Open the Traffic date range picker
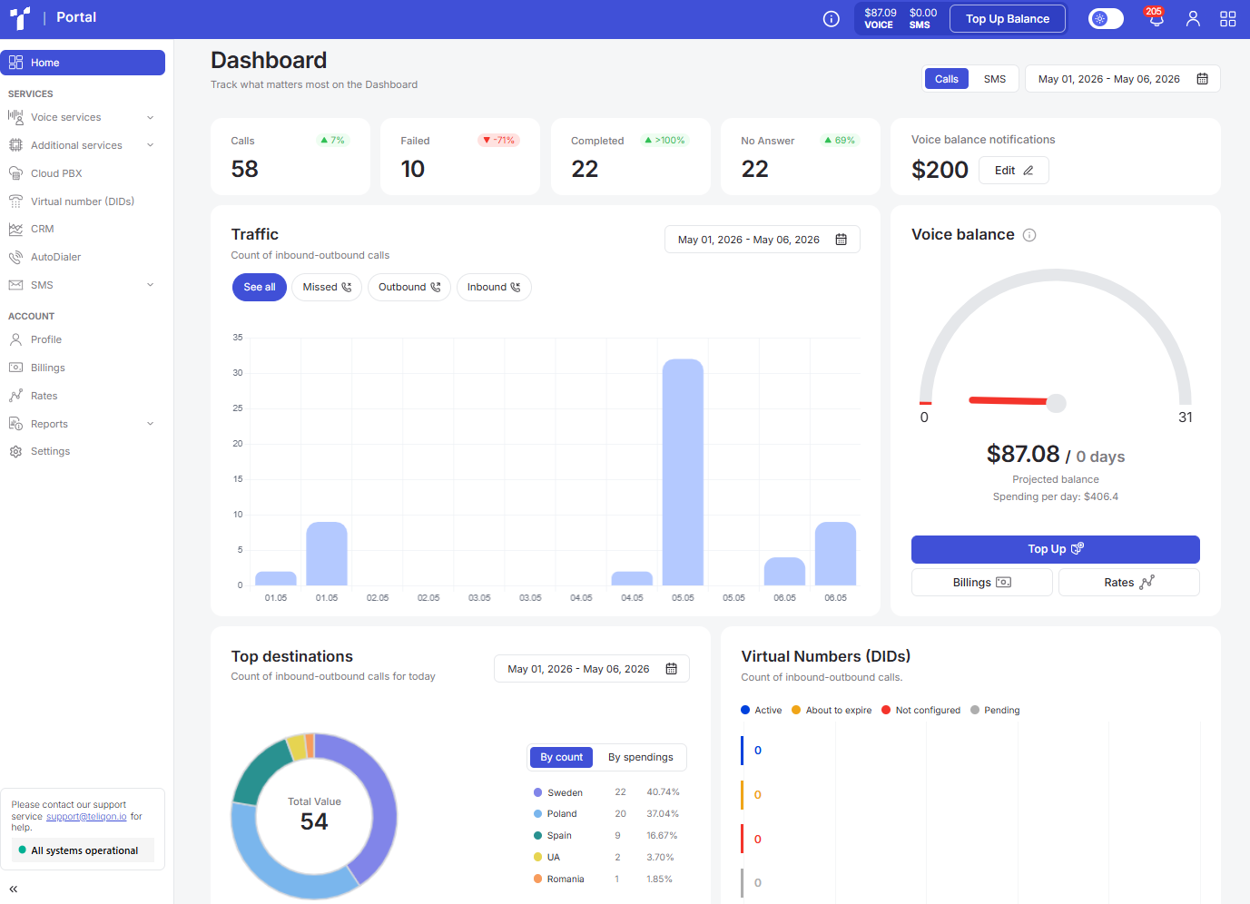This screenshot has height=904, width=1250. click(x=763, y=240)
